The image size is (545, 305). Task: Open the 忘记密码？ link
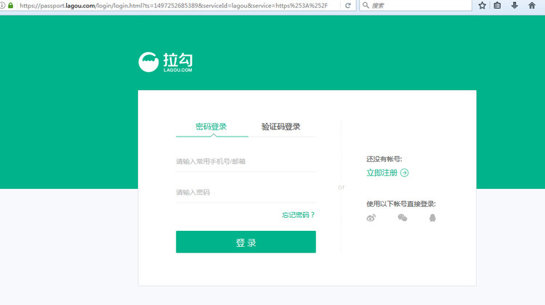pyautogui.click(x=298, y=215)
